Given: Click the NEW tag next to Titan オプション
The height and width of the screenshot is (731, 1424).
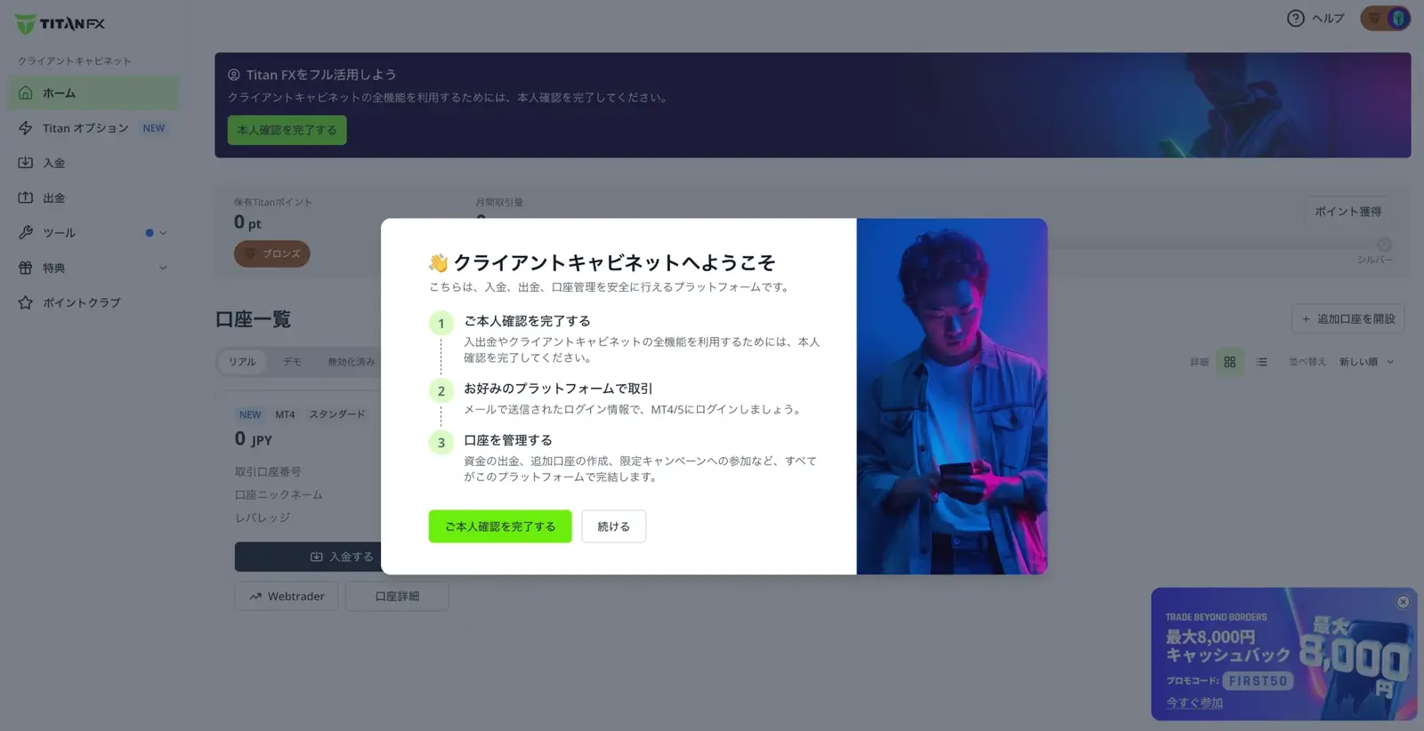Looking at the screenshot, I should click(x=154, y=128).
